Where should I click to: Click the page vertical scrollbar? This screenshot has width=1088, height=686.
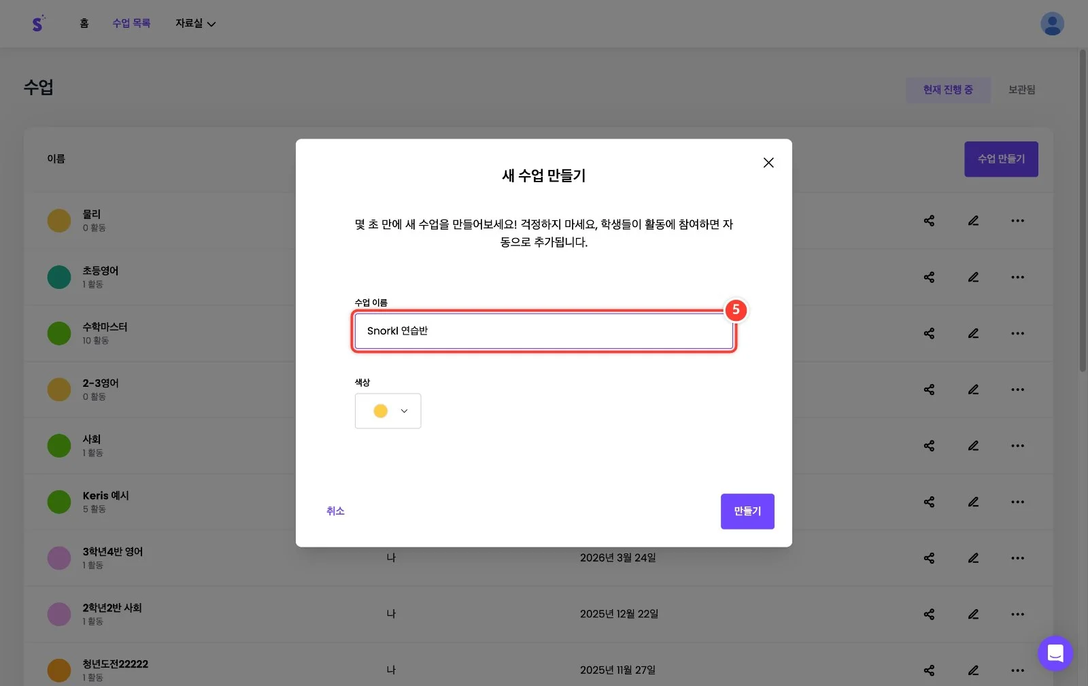[x=1083, y=211]
